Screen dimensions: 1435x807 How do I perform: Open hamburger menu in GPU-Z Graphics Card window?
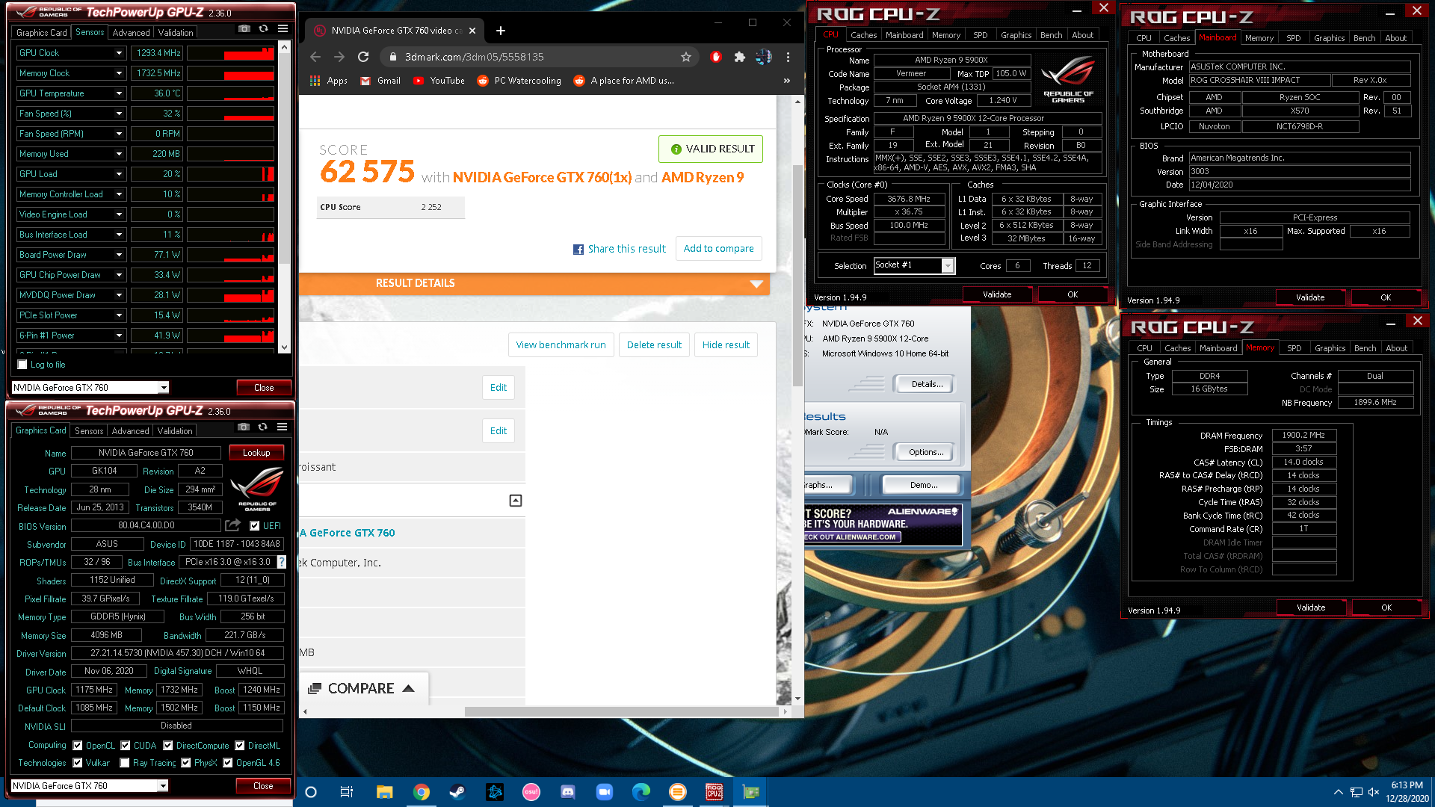coord(283,427)
